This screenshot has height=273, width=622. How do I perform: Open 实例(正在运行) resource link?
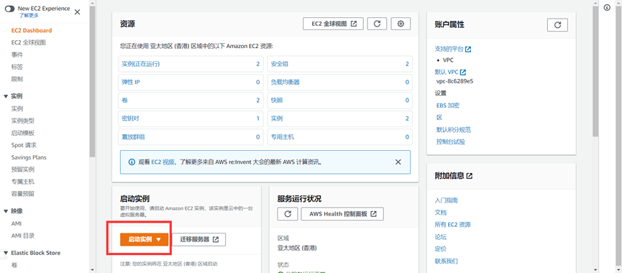pyautogui.click(x=141, y=64)
